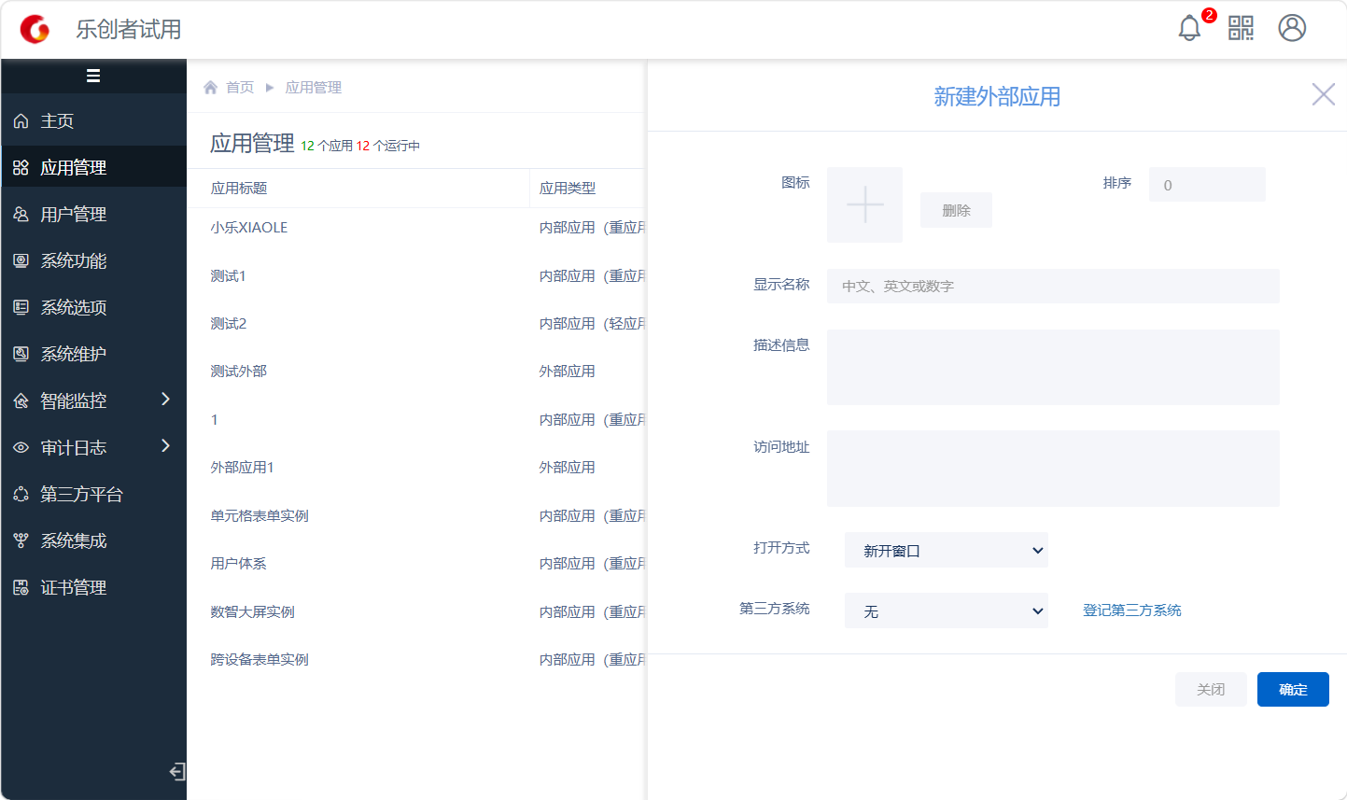Click the 应用管理 breadcrumb link
The height and width of the screenshot is (800, 1347).
pyautogui.click(x=314, y=87)
